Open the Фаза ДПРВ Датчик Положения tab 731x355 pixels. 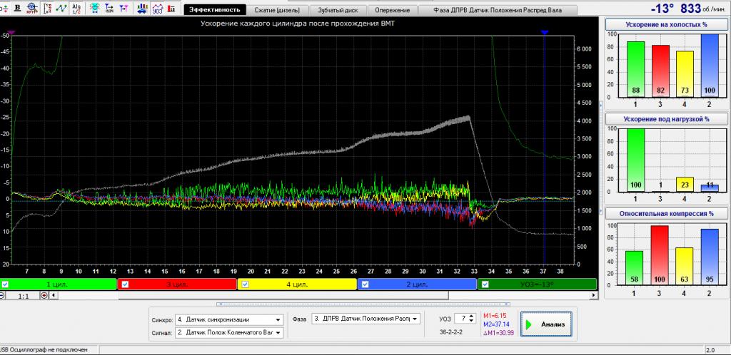(x=498, y=10)
